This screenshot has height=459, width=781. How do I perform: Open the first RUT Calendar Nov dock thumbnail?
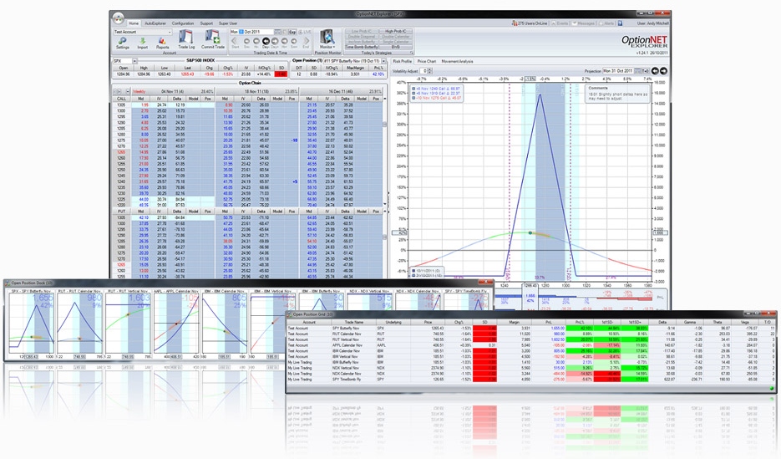79,323
